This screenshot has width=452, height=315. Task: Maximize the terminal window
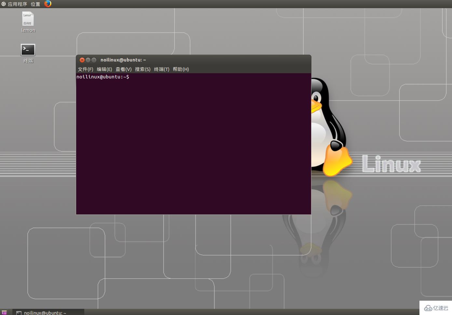point(94,60)
